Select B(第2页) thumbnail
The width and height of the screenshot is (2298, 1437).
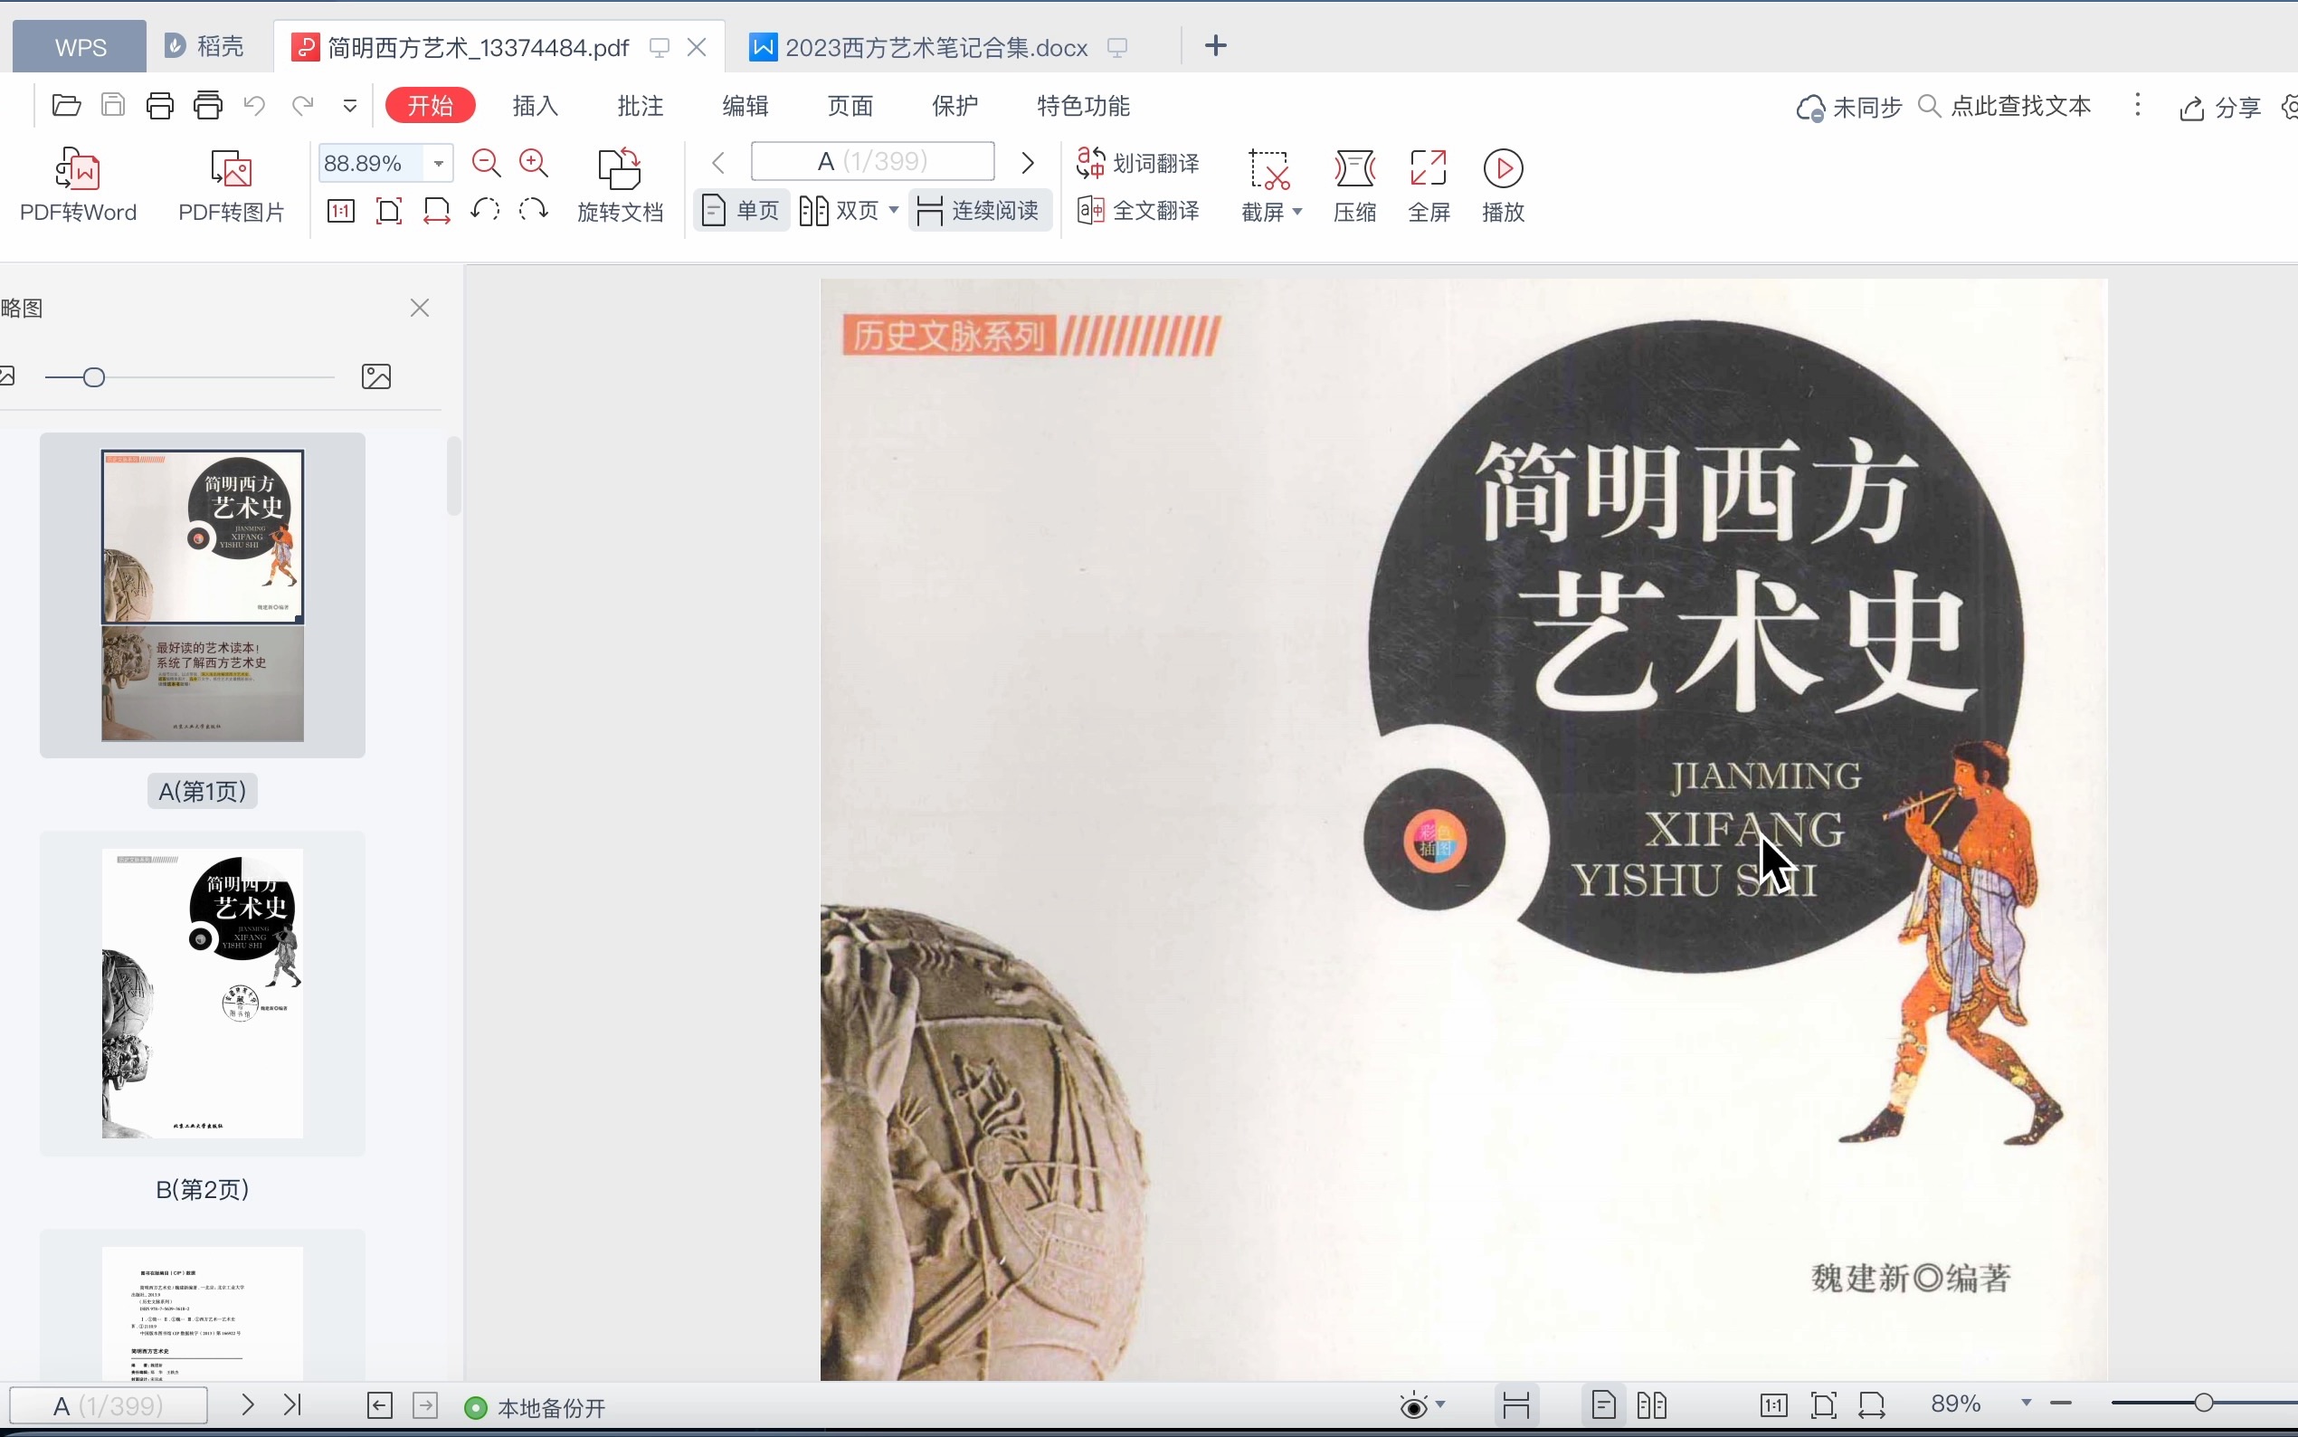203,994
